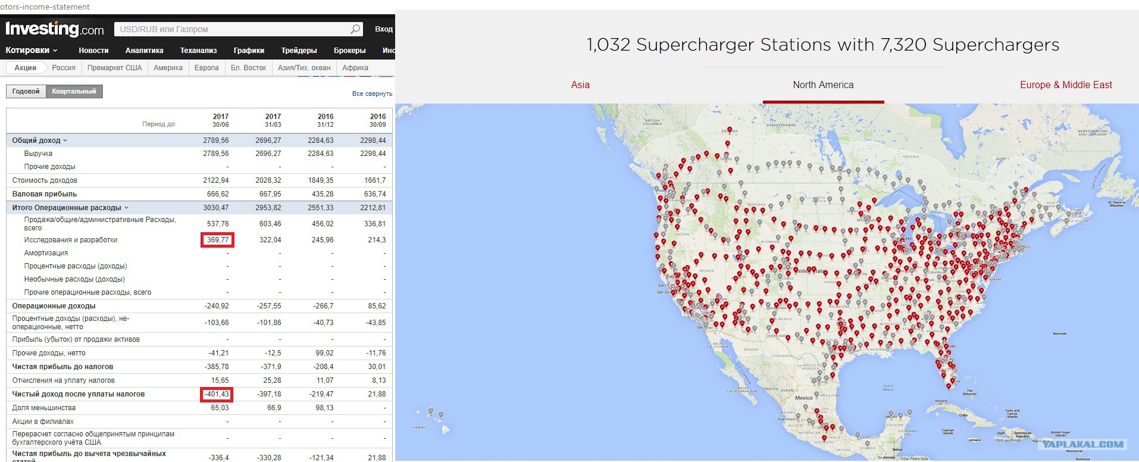Click the Supercharger Stations count heading
The height and width of the screenshot is (462, 1139).
[x=823, y=45]
